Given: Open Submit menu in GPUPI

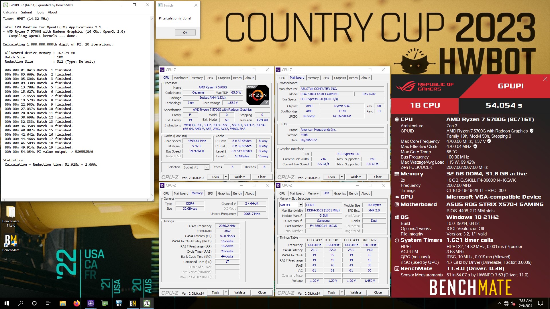Looking at the screenshot, I should click(x=26, y=12).
